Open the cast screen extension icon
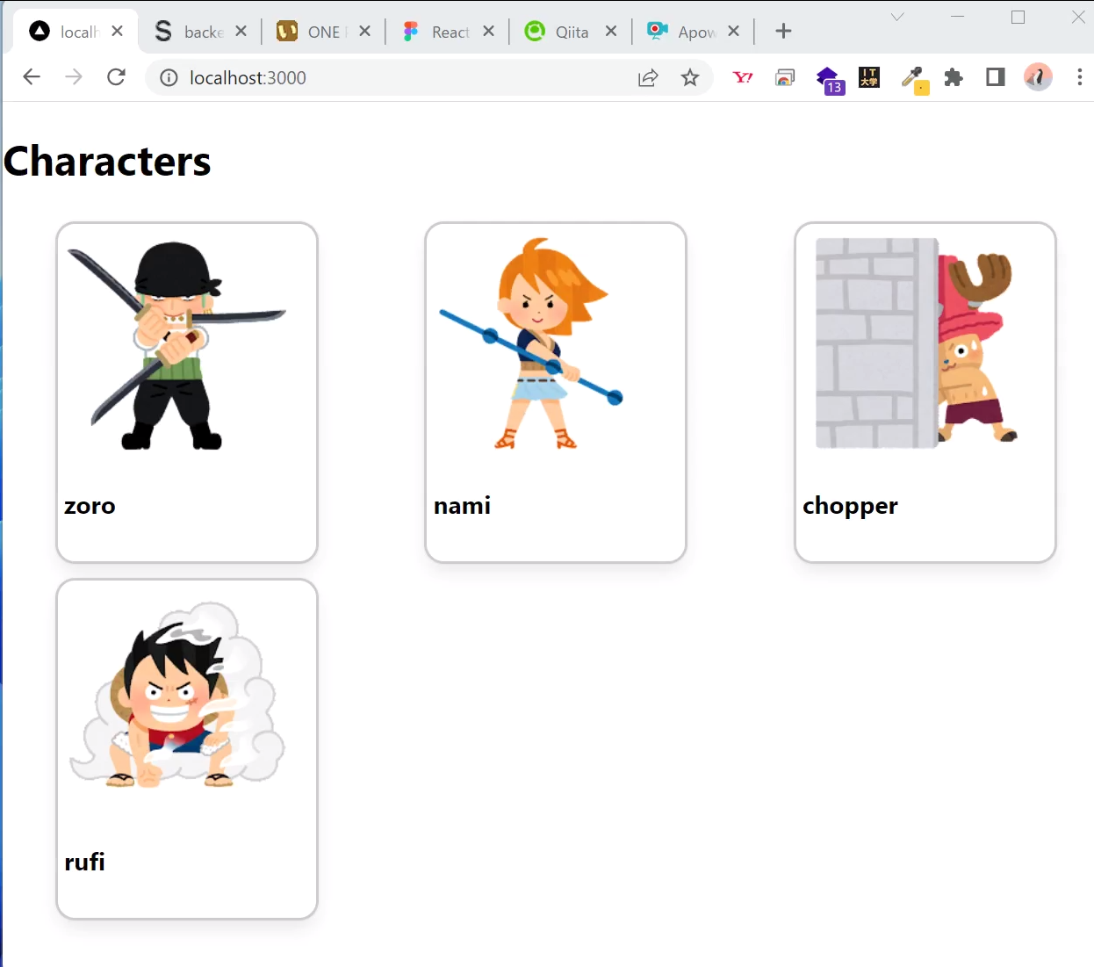The height and width of the screenshot is (967, 1094). pyautogui.click(x=785, y=78)
